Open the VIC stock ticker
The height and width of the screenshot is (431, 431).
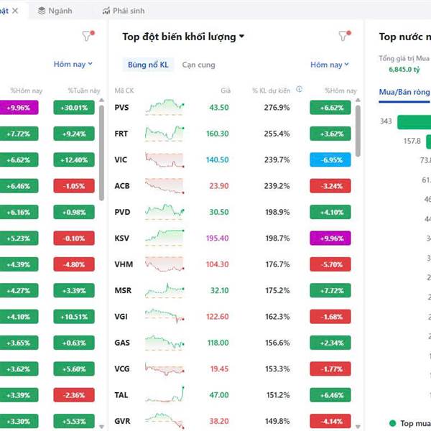pos(121,159)
